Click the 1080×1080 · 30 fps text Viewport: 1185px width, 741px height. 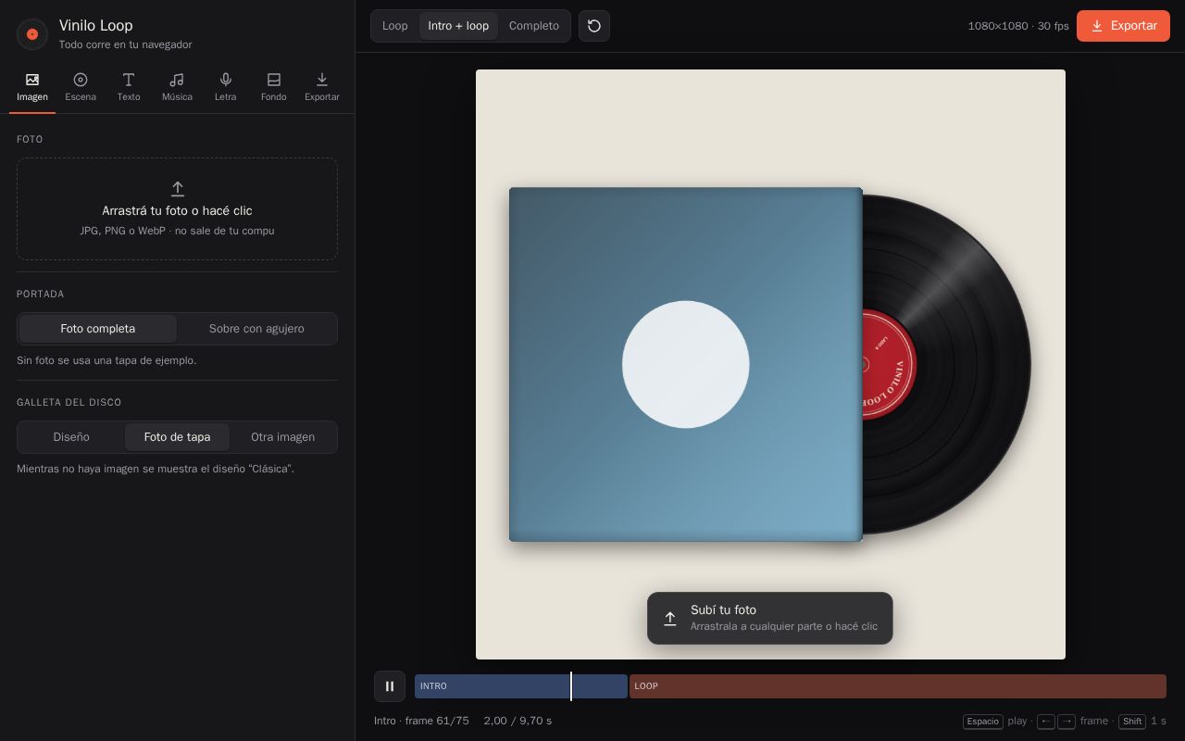coord(1018,26)
